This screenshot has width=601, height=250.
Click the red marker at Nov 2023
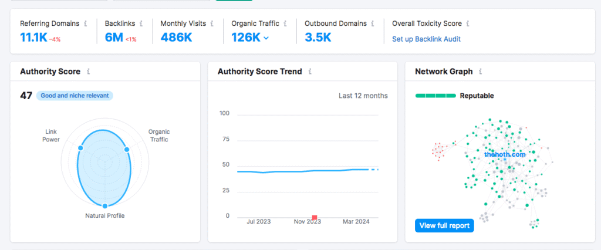[x=315, y=218]
